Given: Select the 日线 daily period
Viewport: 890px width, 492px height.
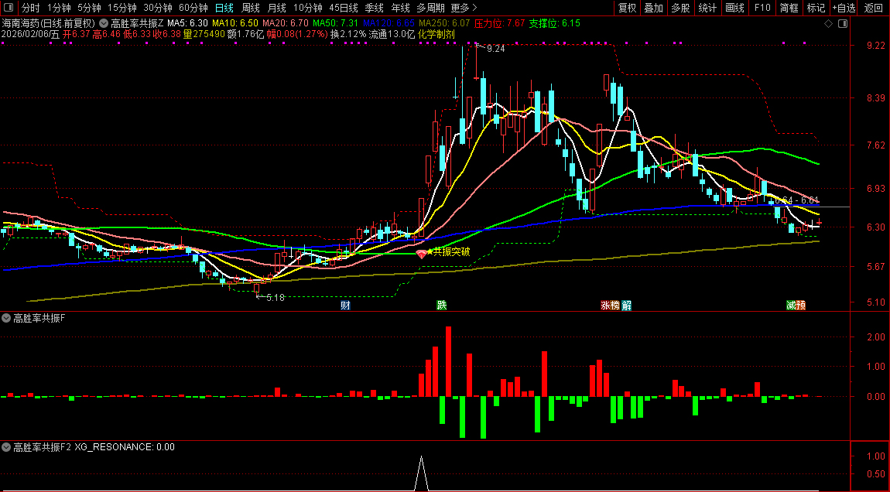Looking at the screenshot, I should (224, 8).
